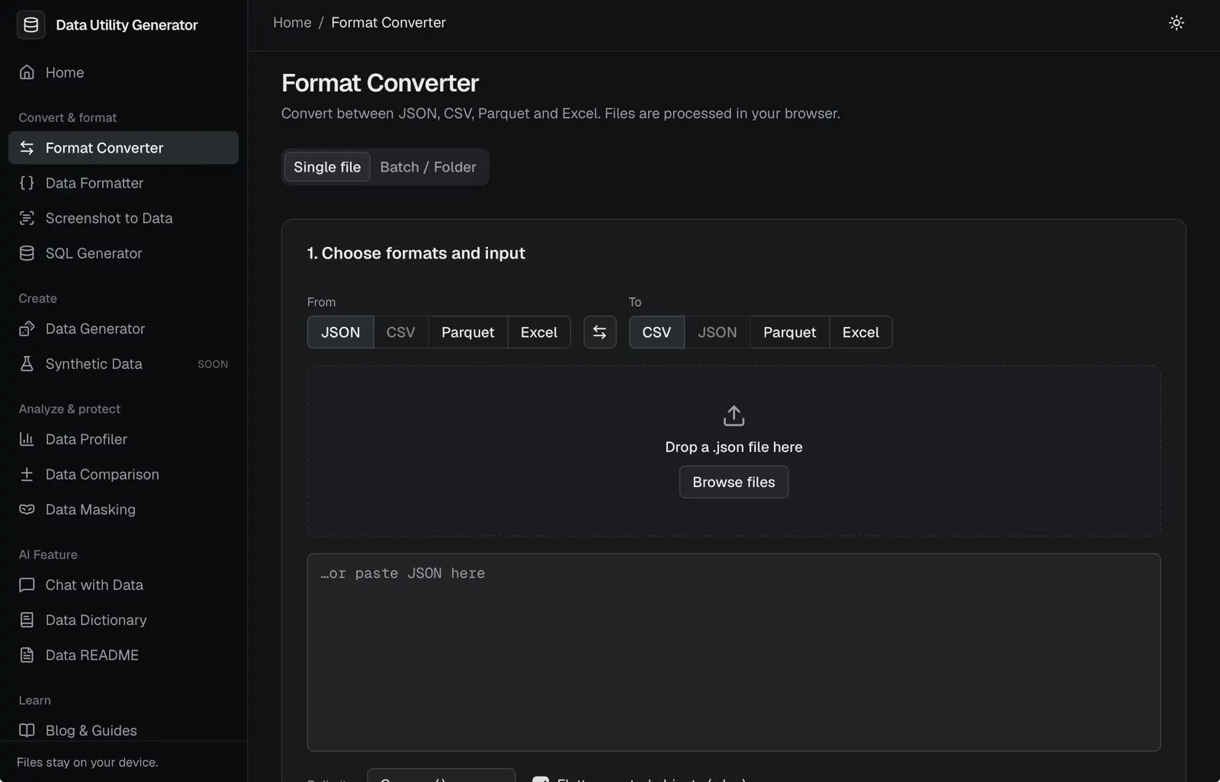This screenshot has width=1220, height=782.
Task: Open Blog & Guides via its open-book icon
Action: point(27,730)
